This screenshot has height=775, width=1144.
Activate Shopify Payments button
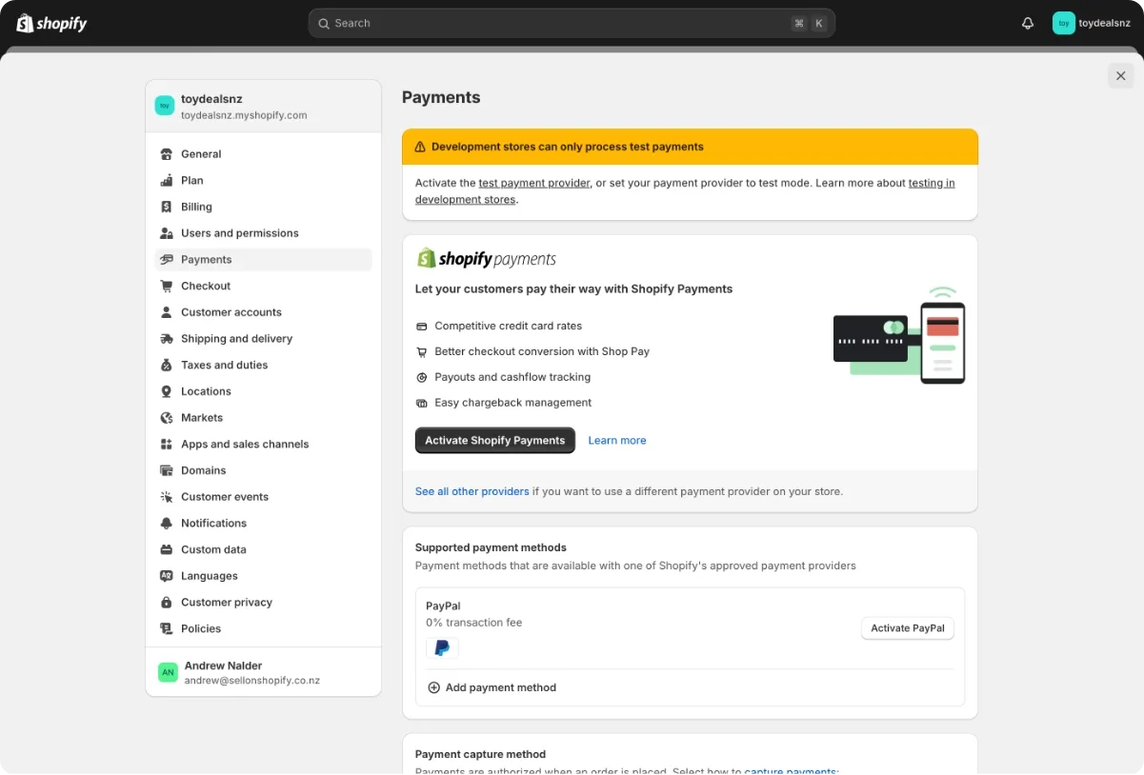click(x=495, y=440)
